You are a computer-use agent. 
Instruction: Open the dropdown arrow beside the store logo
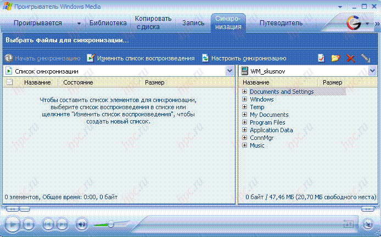click(x=367, y=24)
